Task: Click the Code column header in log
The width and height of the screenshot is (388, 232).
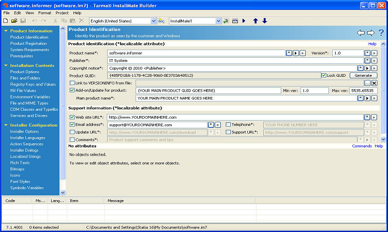Action: point(17,201)
